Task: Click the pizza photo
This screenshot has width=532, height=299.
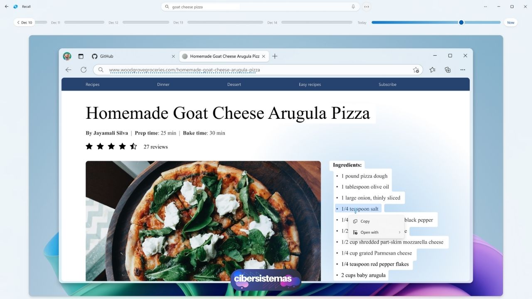Action: tap(203, 221)
